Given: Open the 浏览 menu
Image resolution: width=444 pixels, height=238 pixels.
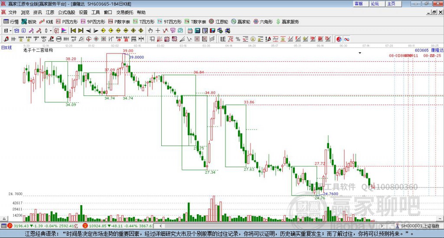Looking at the screenshot, I should (x=25, y=13).
